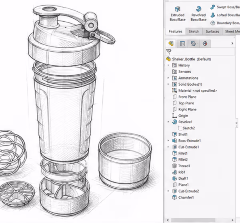Click the Extruded Boss/Base tool icon

click(177, 9)
